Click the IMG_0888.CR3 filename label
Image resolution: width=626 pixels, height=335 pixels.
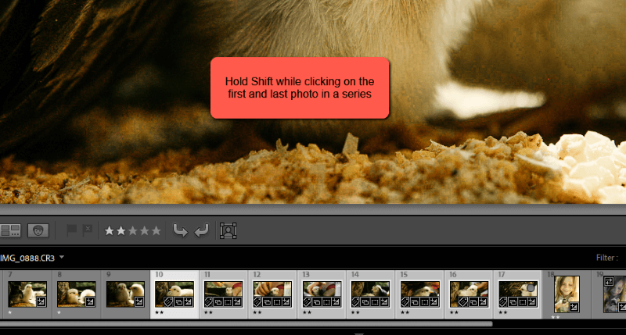tap(27, 258)
